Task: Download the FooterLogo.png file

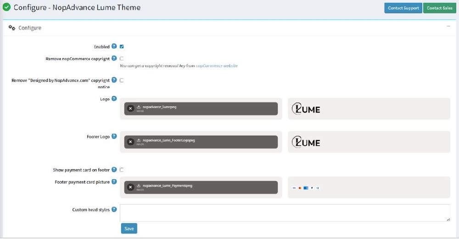Action: coord(139,140)
